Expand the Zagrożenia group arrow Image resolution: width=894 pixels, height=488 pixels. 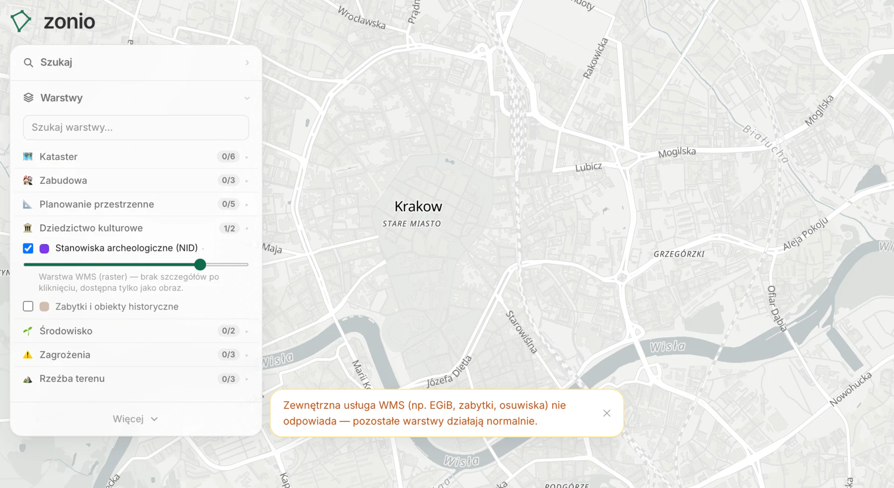[247, 355]
